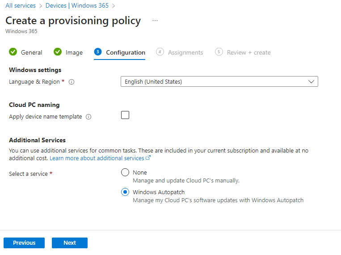Click the green Image step checkmark icon

pyautogui.click(x=58, y=52)
